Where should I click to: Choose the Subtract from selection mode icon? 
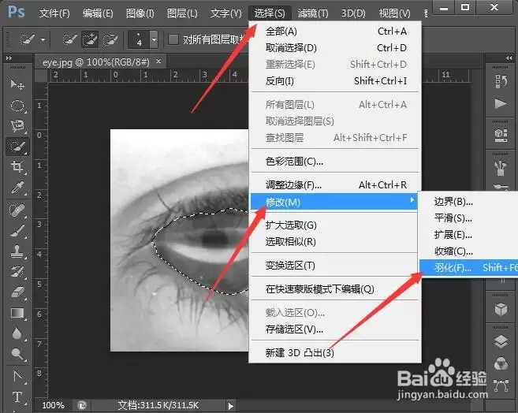coord(110,40)
